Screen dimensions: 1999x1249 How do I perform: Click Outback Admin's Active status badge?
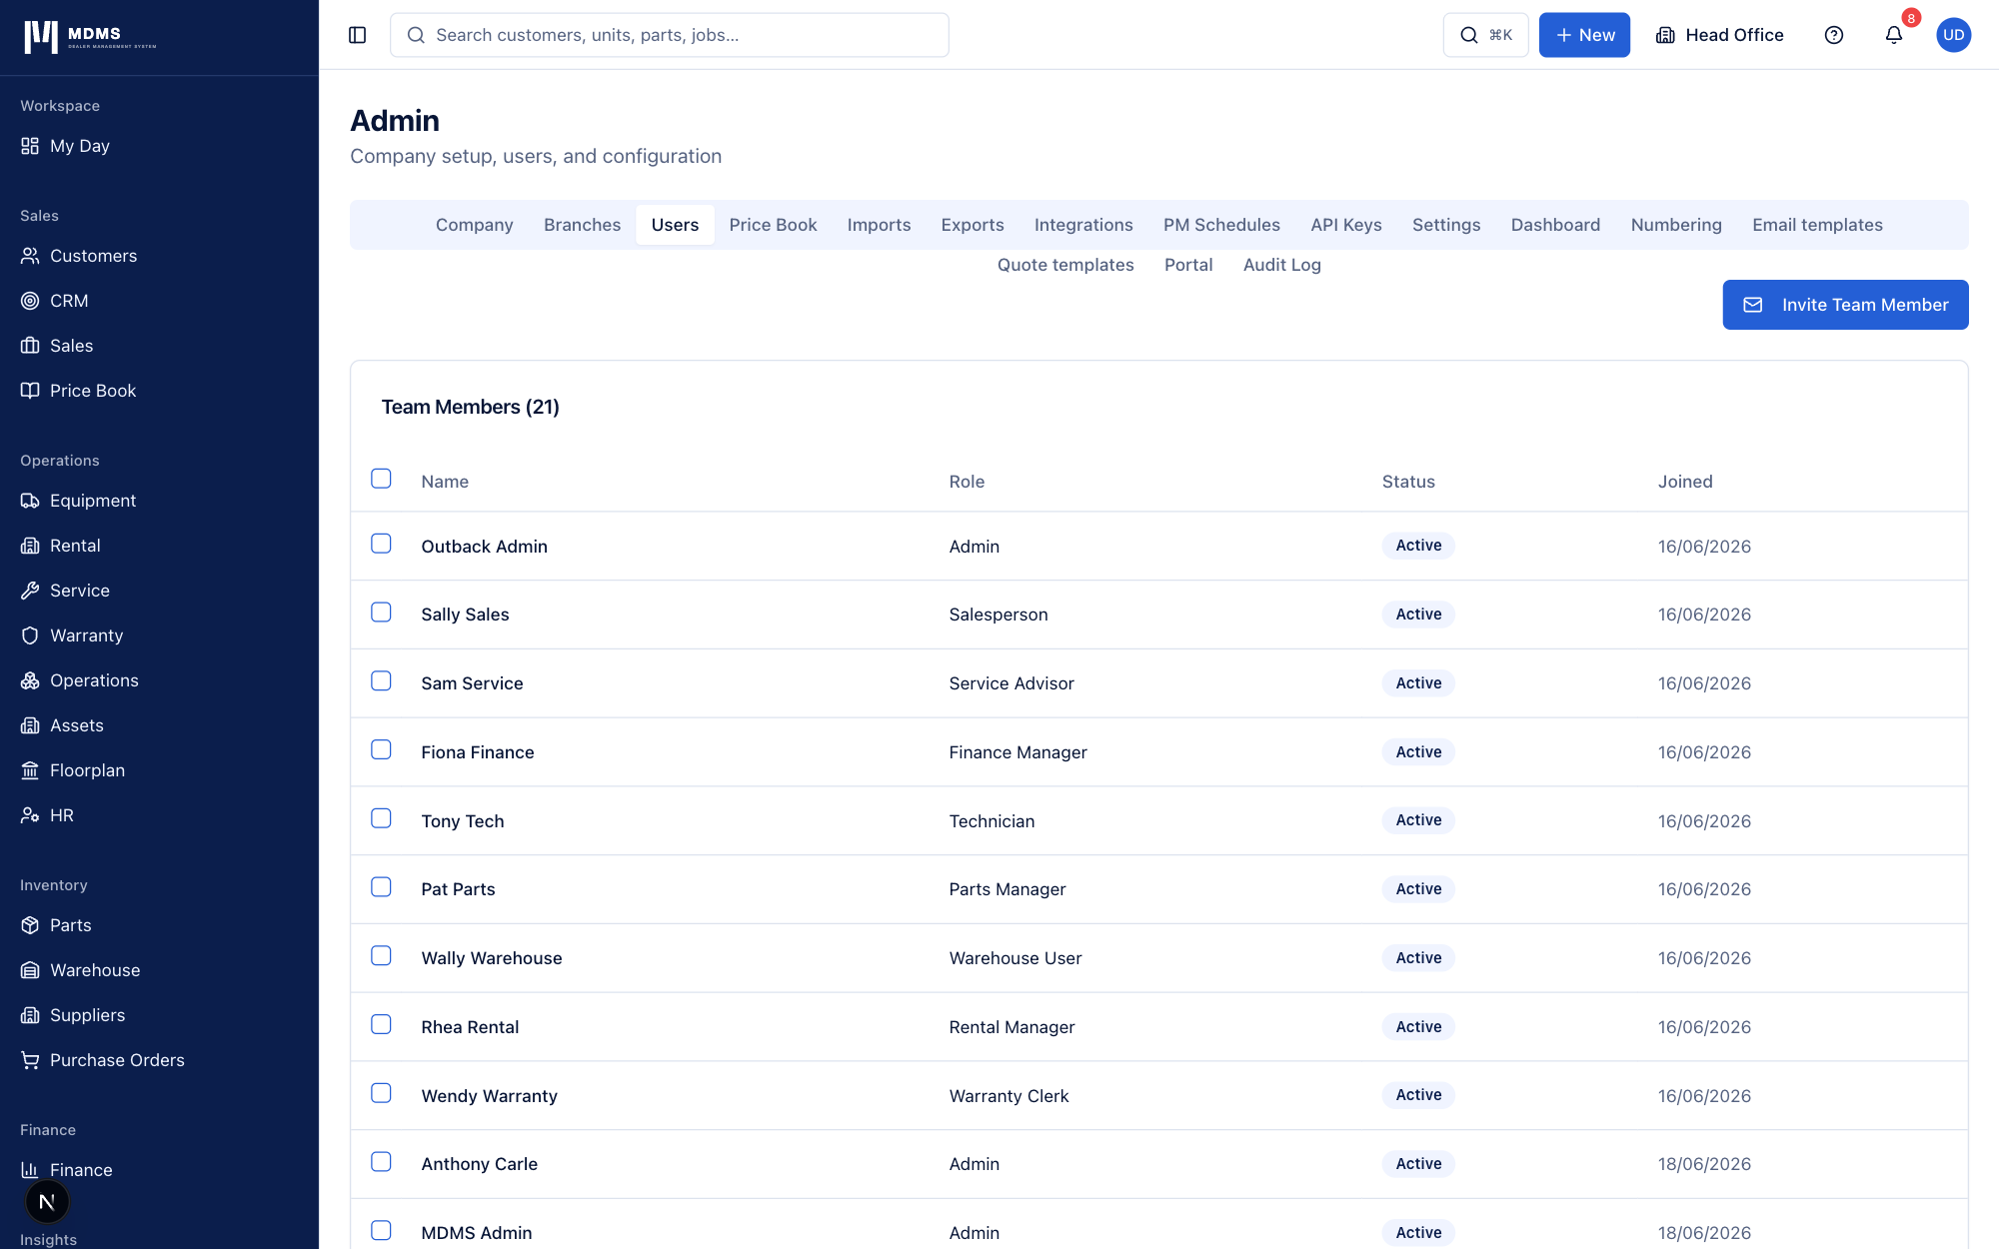[1418, 546]
